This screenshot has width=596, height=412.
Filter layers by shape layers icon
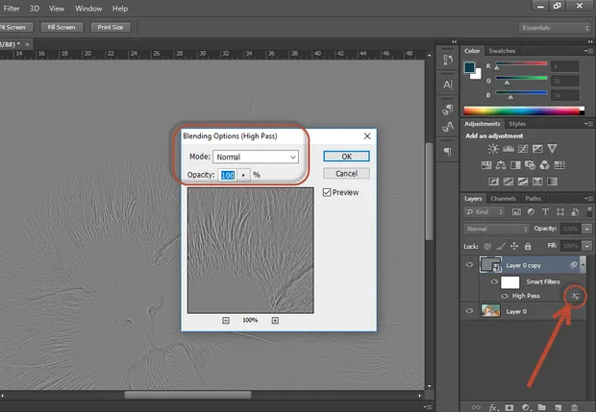click(560, 212)
